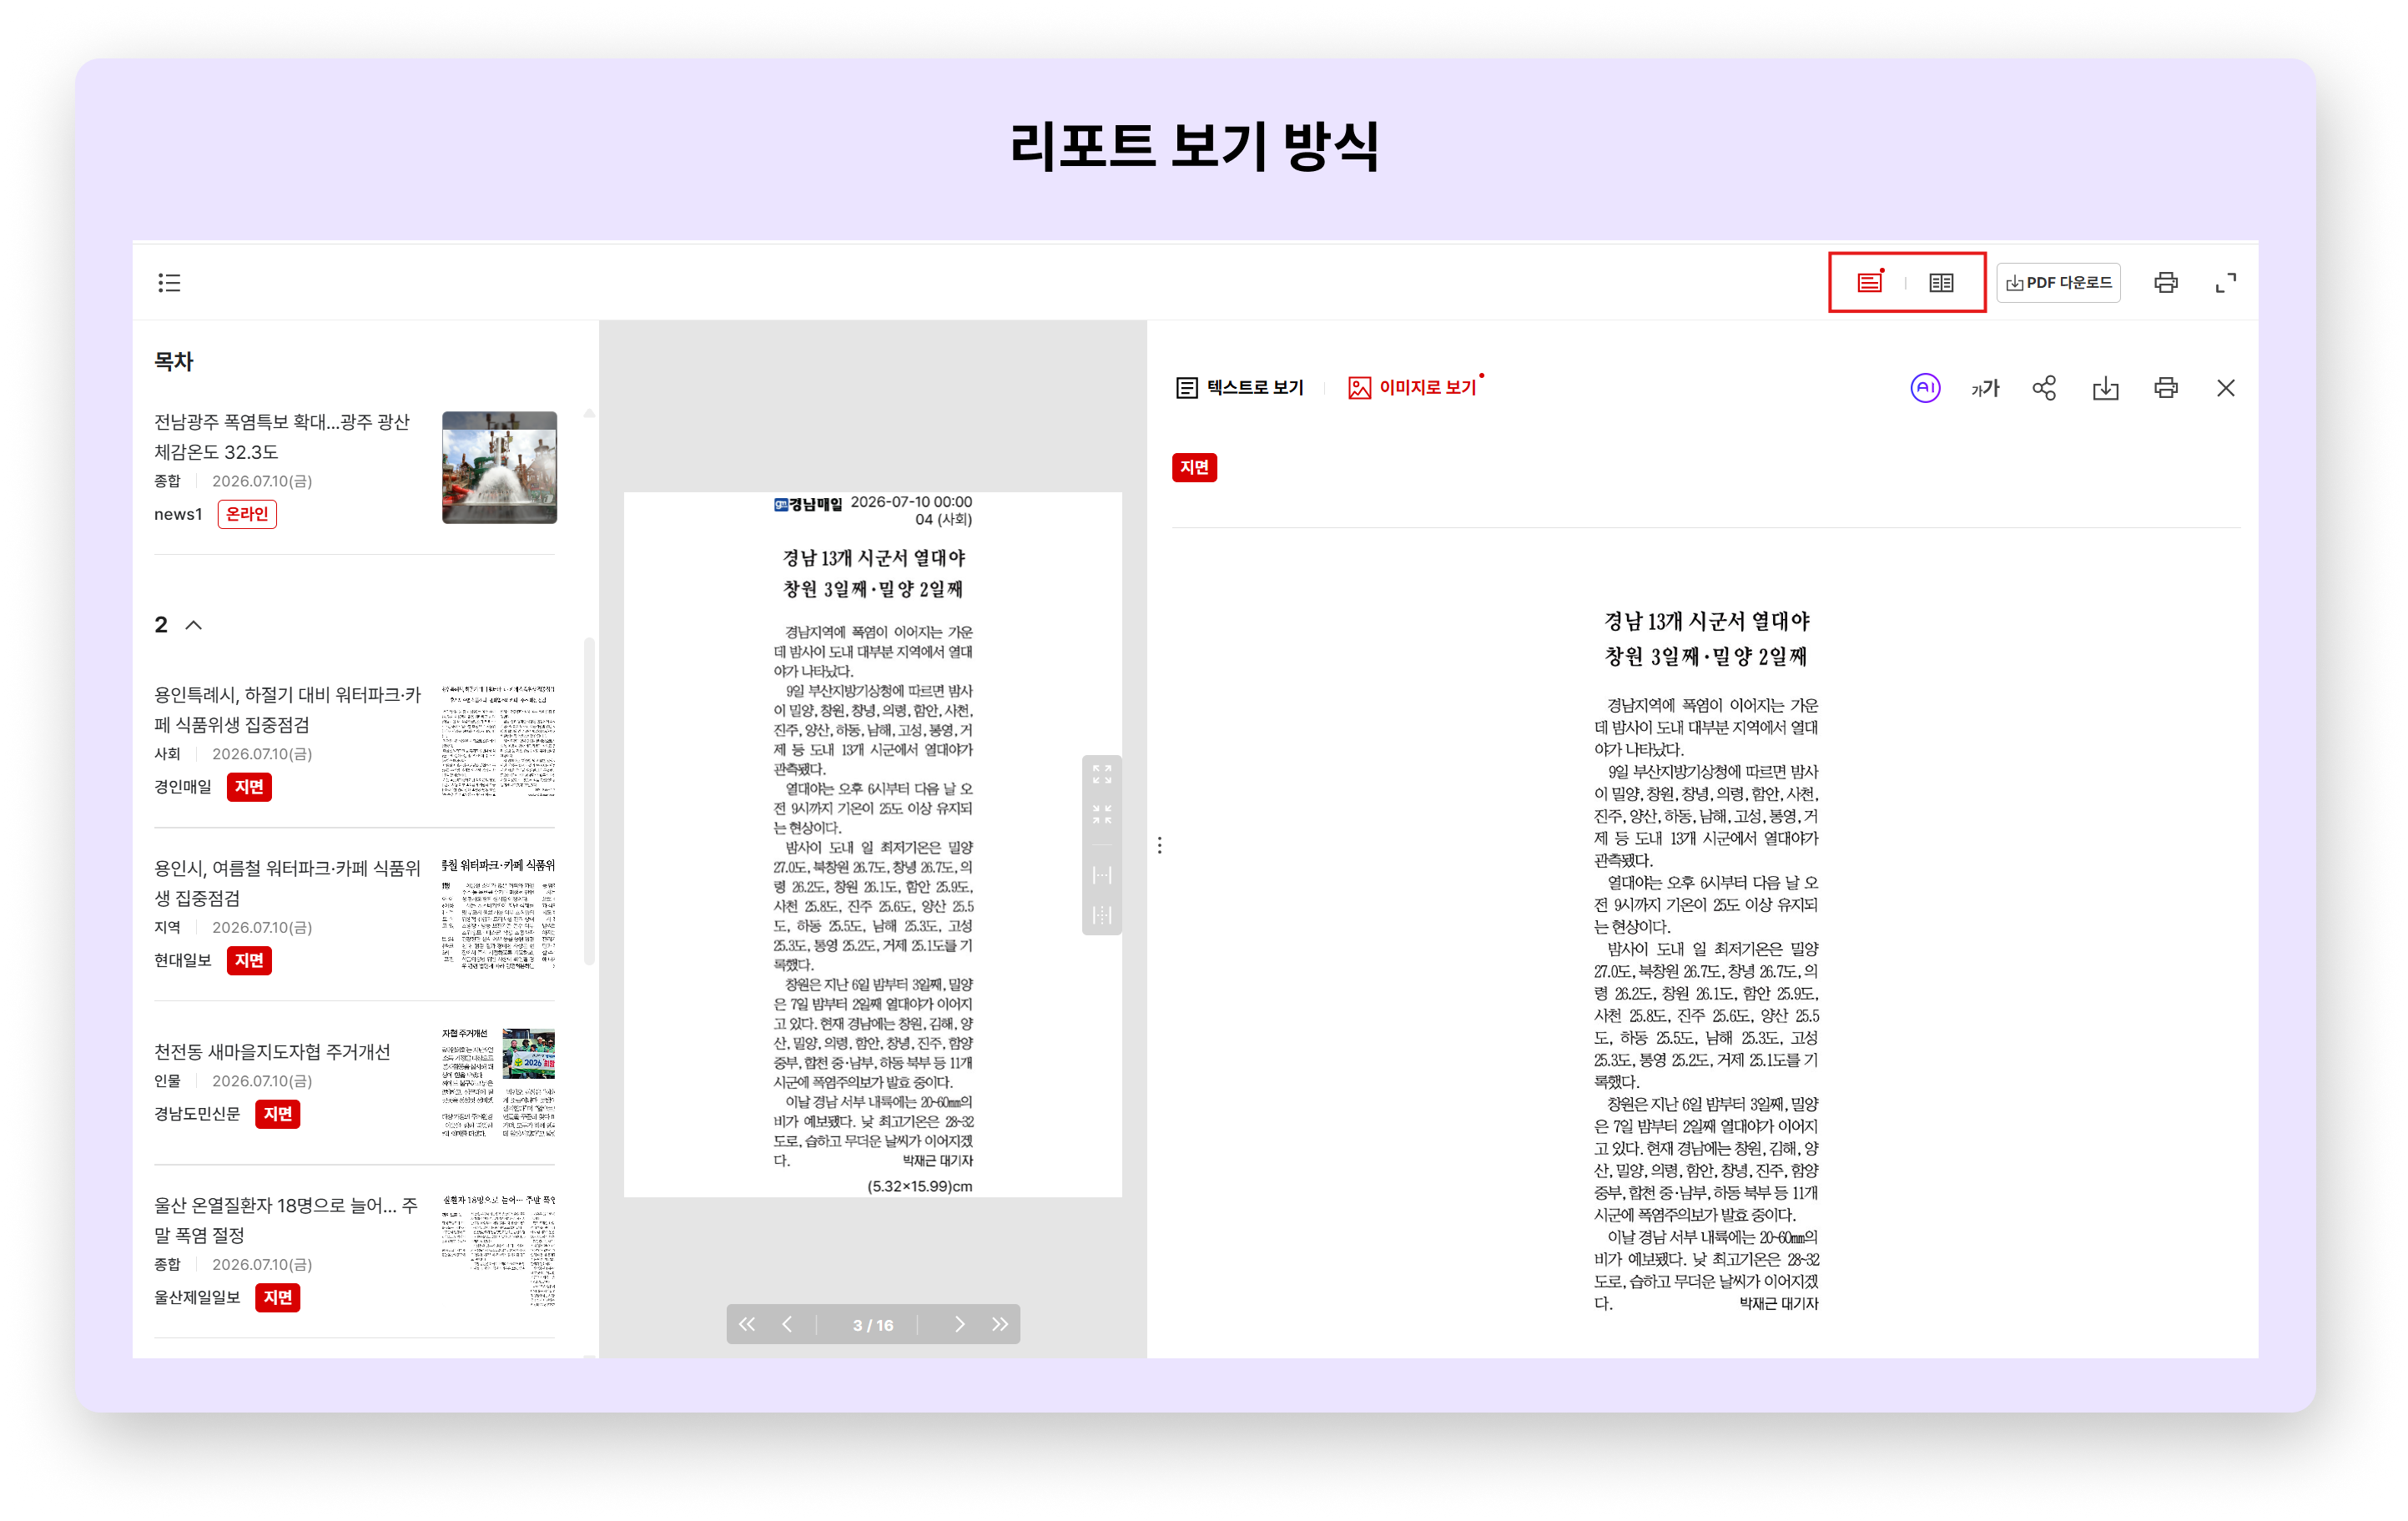Screen dimensions: 2408x1521
Task: Click the enlarged article image in the detail panel
Action: tap(1706, 960)
